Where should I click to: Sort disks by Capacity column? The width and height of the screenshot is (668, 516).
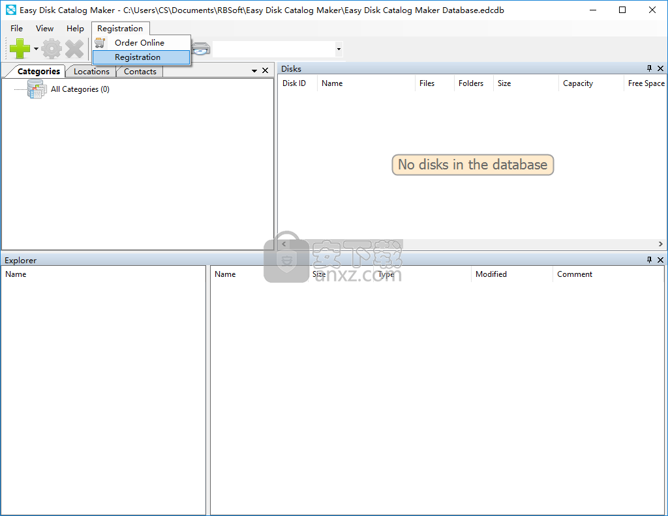591,83
